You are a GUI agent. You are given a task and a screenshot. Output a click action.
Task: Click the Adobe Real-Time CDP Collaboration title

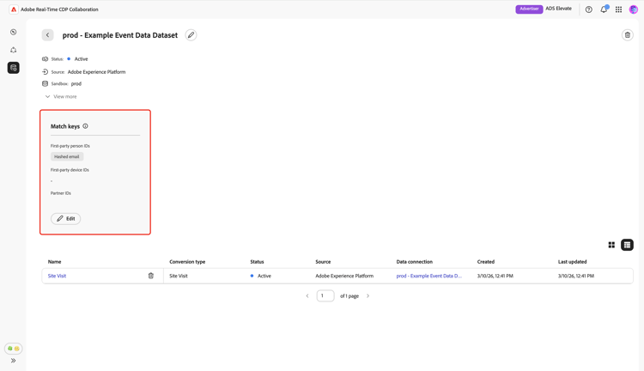point(59,9)
